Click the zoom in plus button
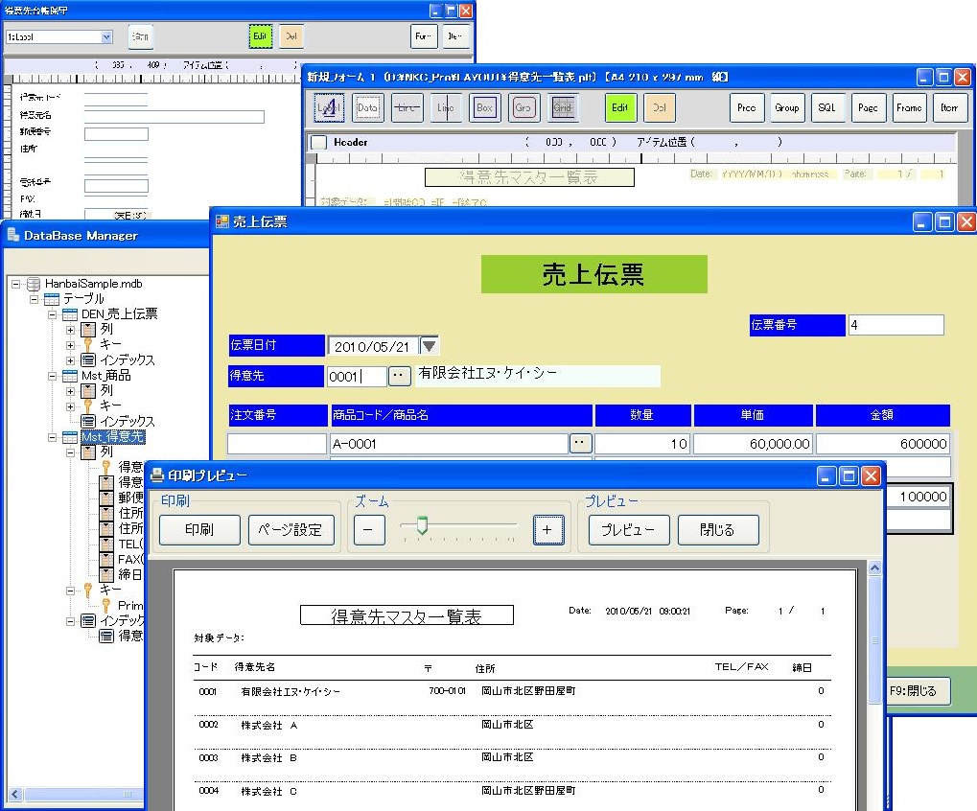The height and width of the screenshot is (811, 977). pyautogui.click(x=548, y=529)
